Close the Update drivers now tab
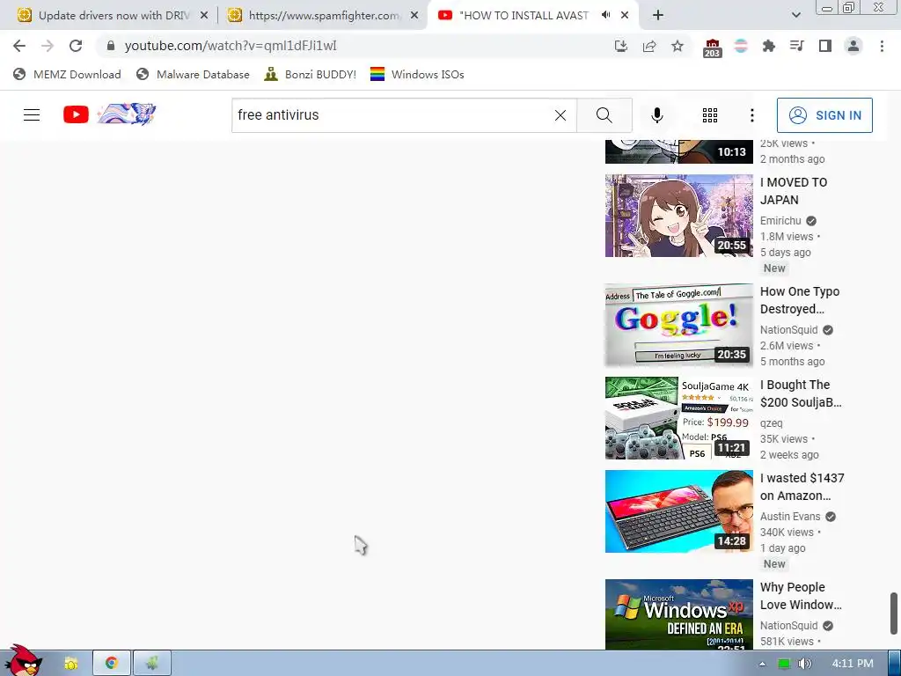 204,16
